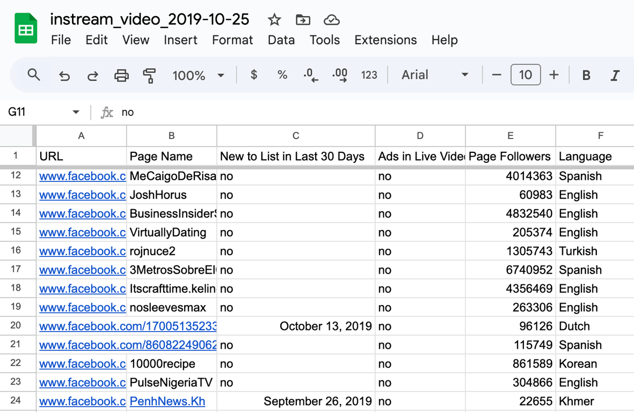Open the Arial font dropdown

coord(435,75)
